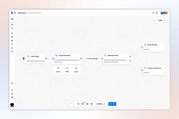Click the user avatar at the bottom of the sidebar

12,105
